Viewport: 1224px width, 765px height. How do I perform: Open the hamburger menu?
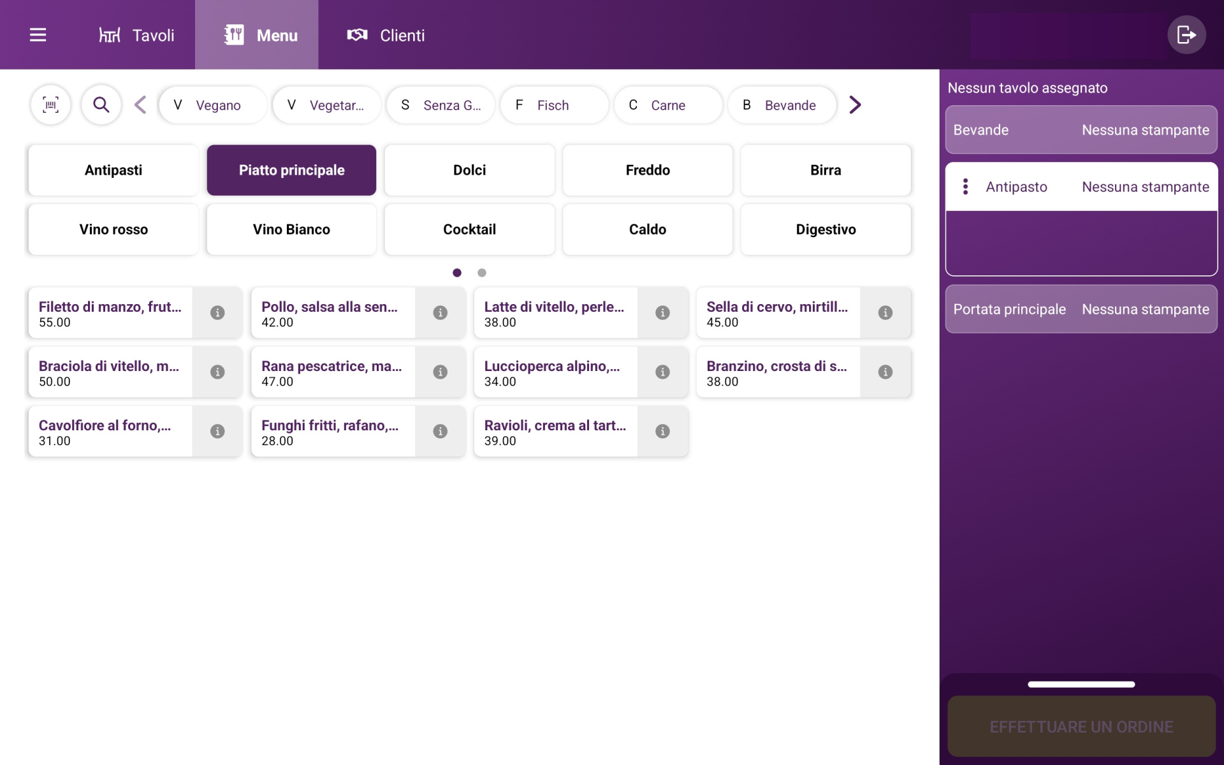point(38,35)
